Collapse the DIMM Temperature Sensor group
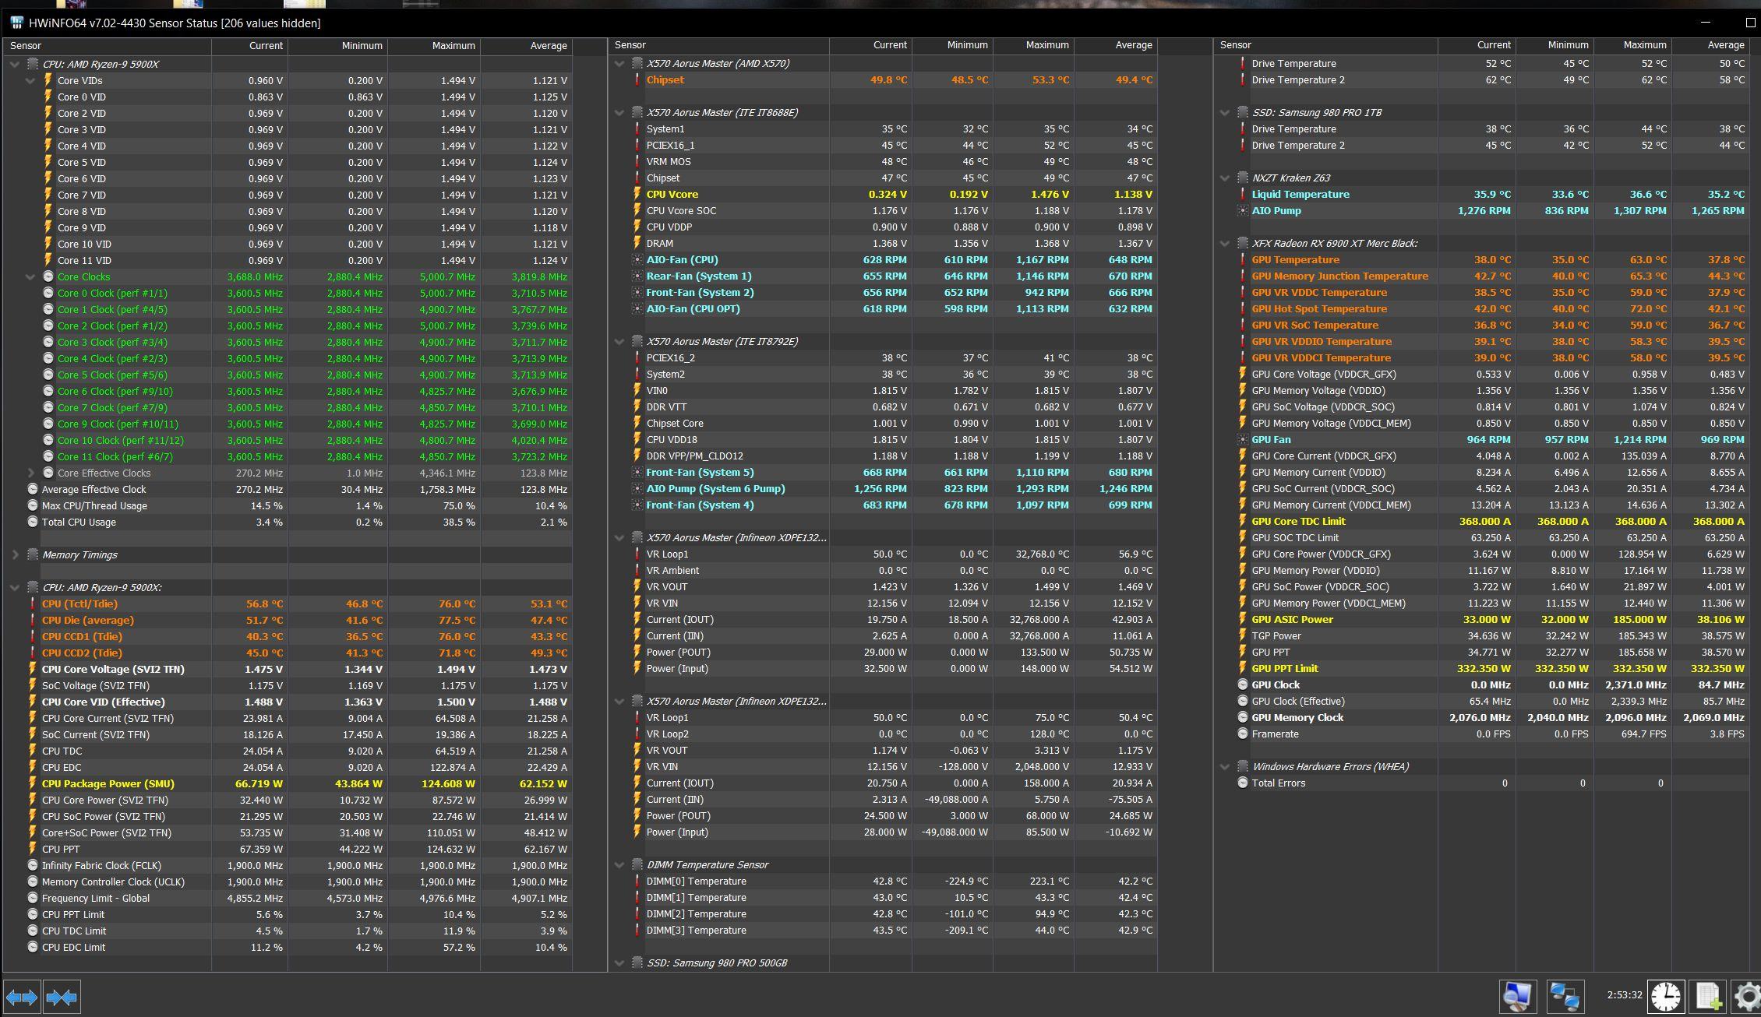 pos(619,864)
